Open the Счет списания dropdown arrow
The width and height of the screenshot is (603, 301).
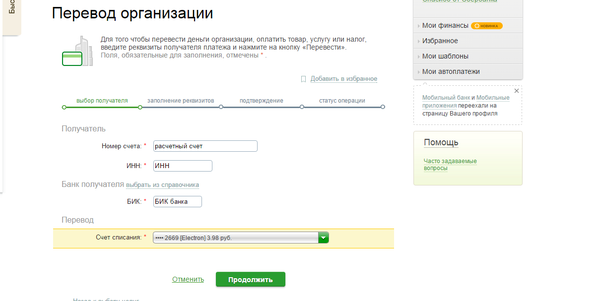click(323, 238)
